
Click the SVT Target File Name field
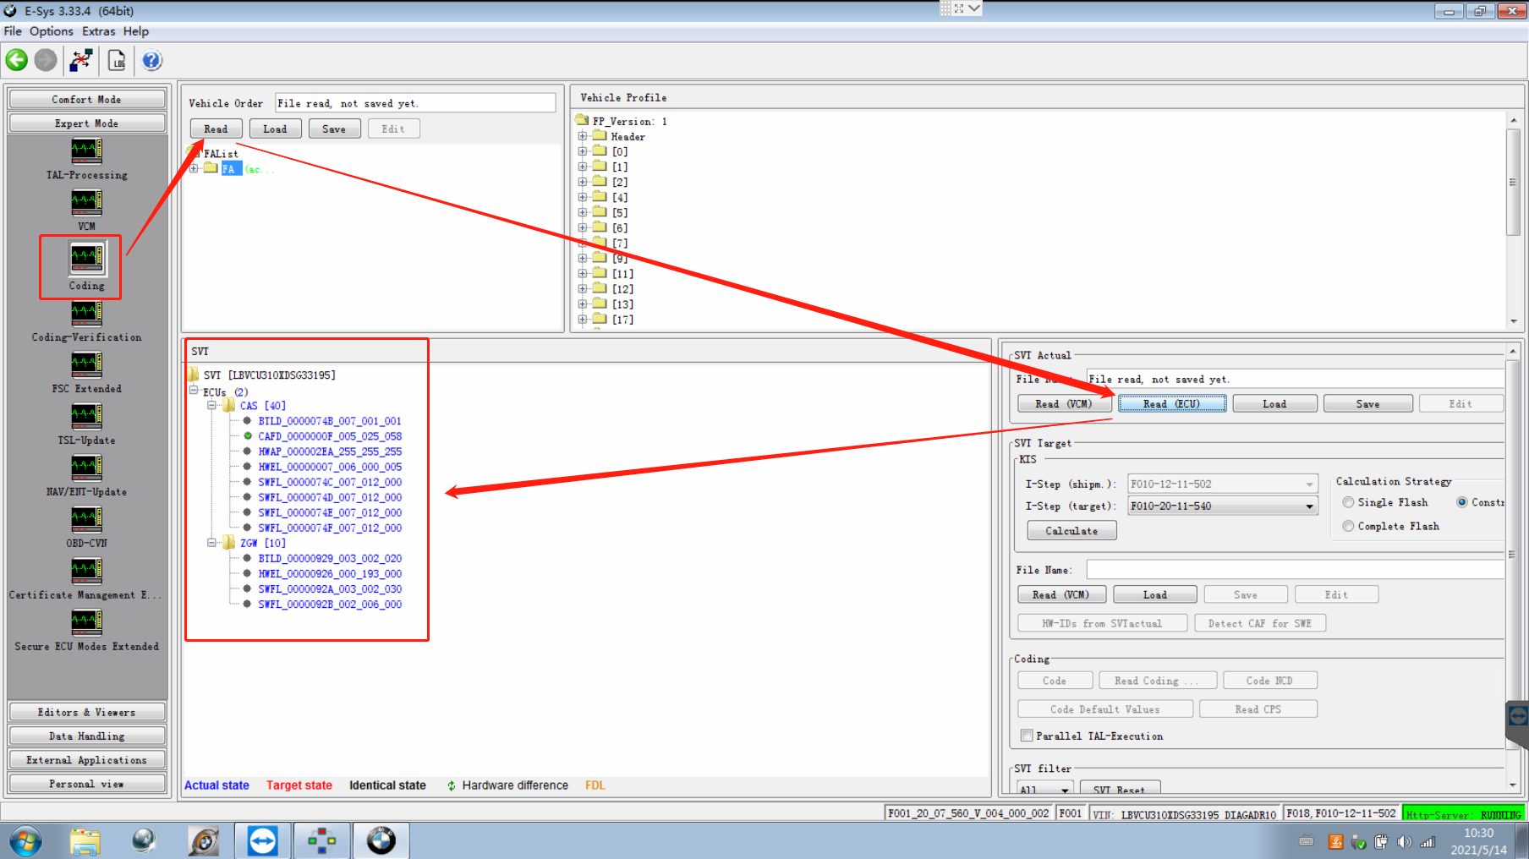tap(1295, 570)
